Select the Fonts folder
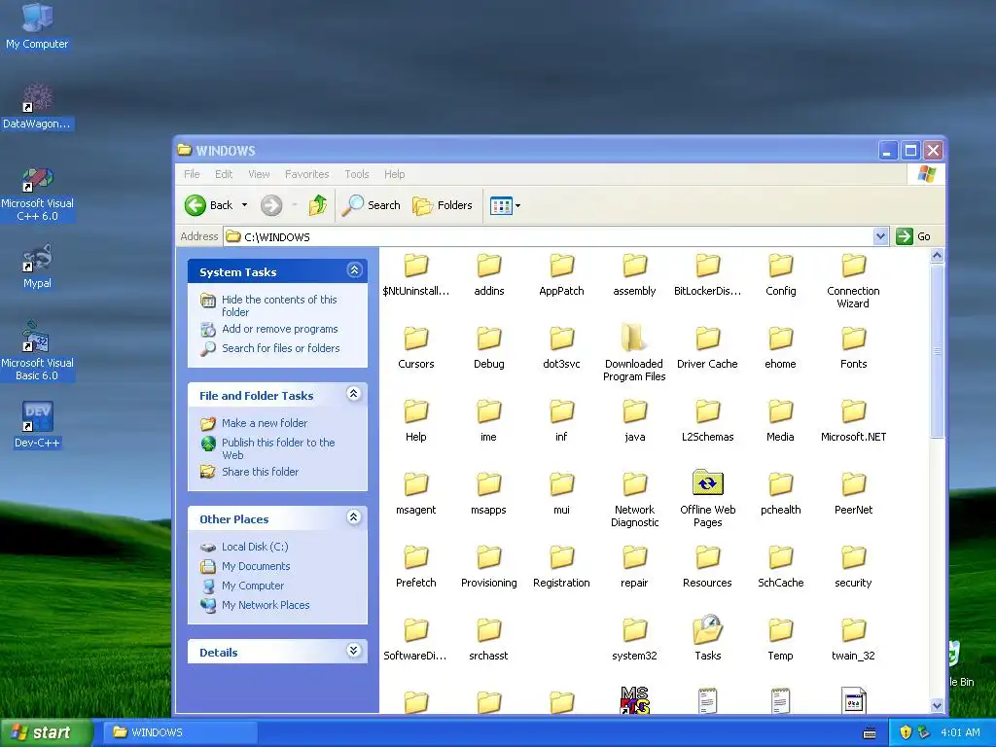 pos(853,348)
